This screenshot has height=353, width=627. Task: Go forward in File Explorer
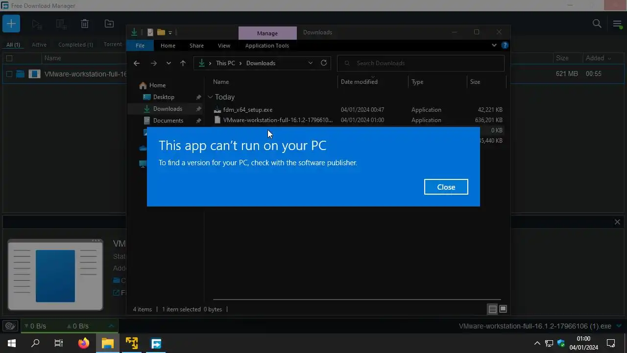[153, 63]
